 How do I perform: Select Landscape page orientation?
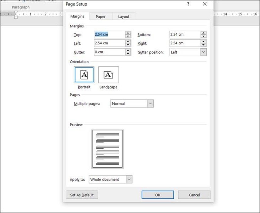[x=109, y=75]
